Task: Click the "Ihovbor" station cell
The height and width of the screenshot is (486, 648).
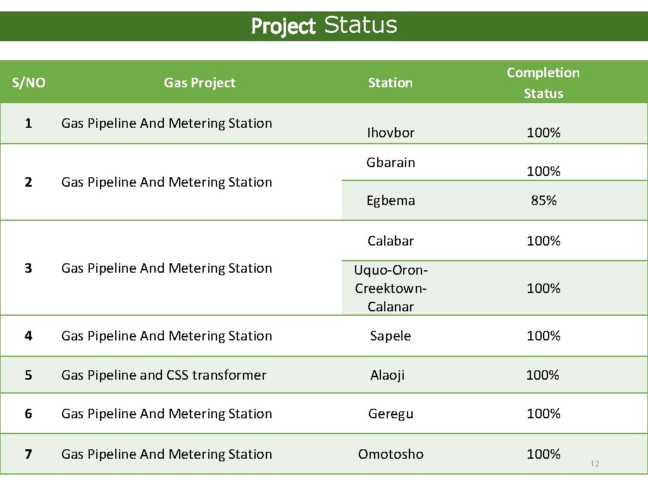Action: pyautogui.click(x=390, y=133)
